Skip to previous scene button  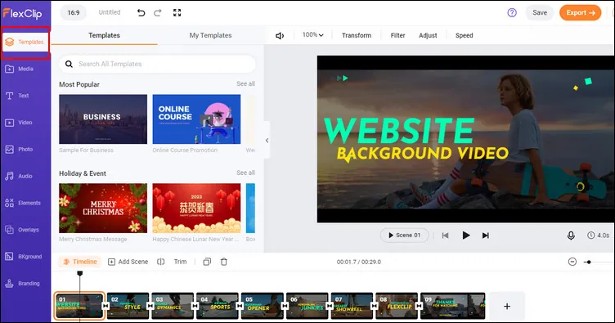pos(445,236)
